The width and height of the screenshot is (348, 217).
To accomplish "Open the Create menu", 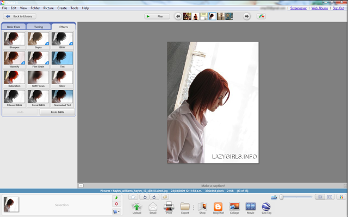I will click(62, 8).
